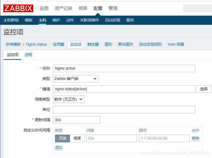Click the 键值 field nginx.status[active]
The width and height of the screenshot is (212, 158).
click(124, 89)
